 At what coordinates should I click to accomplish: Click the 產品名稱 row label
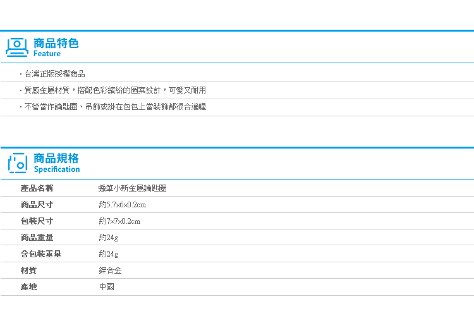point(37,188)
